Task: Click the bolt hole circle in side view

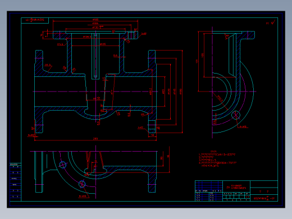Action: point(236,115)
